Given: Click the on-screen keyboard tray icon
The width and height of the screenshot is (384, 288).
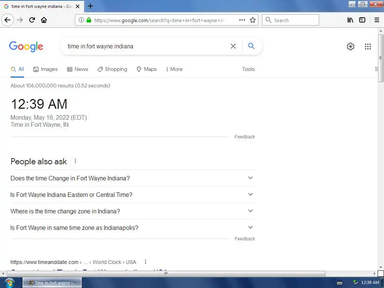Looking at the screenshot, I should [x=340, y=283].
